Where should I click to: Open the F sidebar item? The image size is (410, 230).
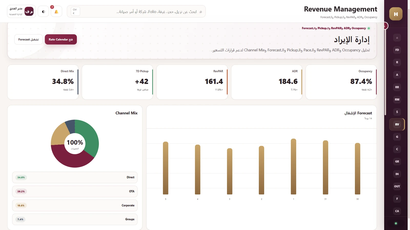coord(397,199)
